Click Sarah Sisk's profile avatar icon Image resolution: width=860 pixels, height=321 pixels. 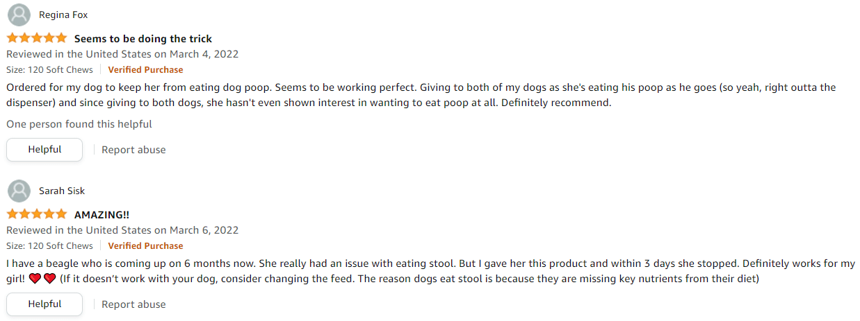pyautogui.click(x=19, y=191)
